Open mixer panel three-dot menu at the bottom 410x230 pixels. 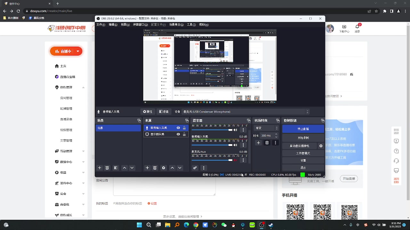(x=203, y=168)
